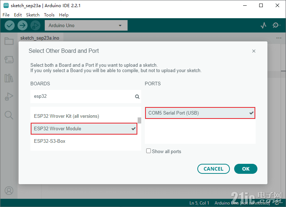Select ESP32 Wrover Module board
The width and height of the screenshot is (286, 207).
[x=84, y=128]
